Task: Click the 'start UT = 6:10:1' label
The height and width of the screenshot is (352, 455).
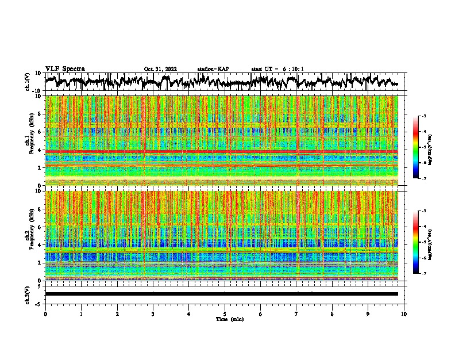Action: click(x=277, y=69)
